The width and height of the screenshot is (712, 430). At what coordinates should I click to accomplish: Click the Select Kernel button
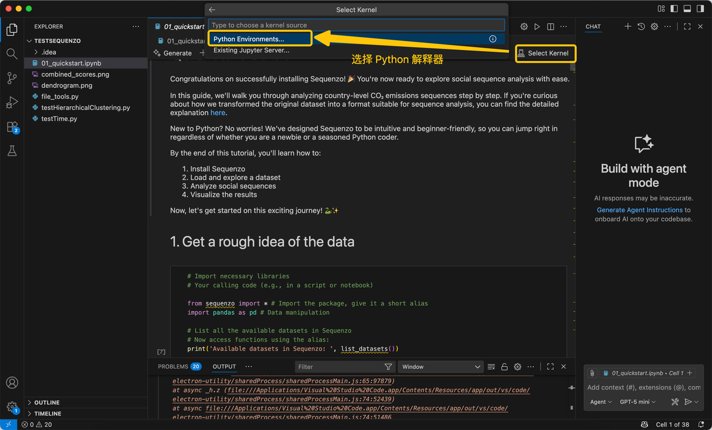(544, 53)
